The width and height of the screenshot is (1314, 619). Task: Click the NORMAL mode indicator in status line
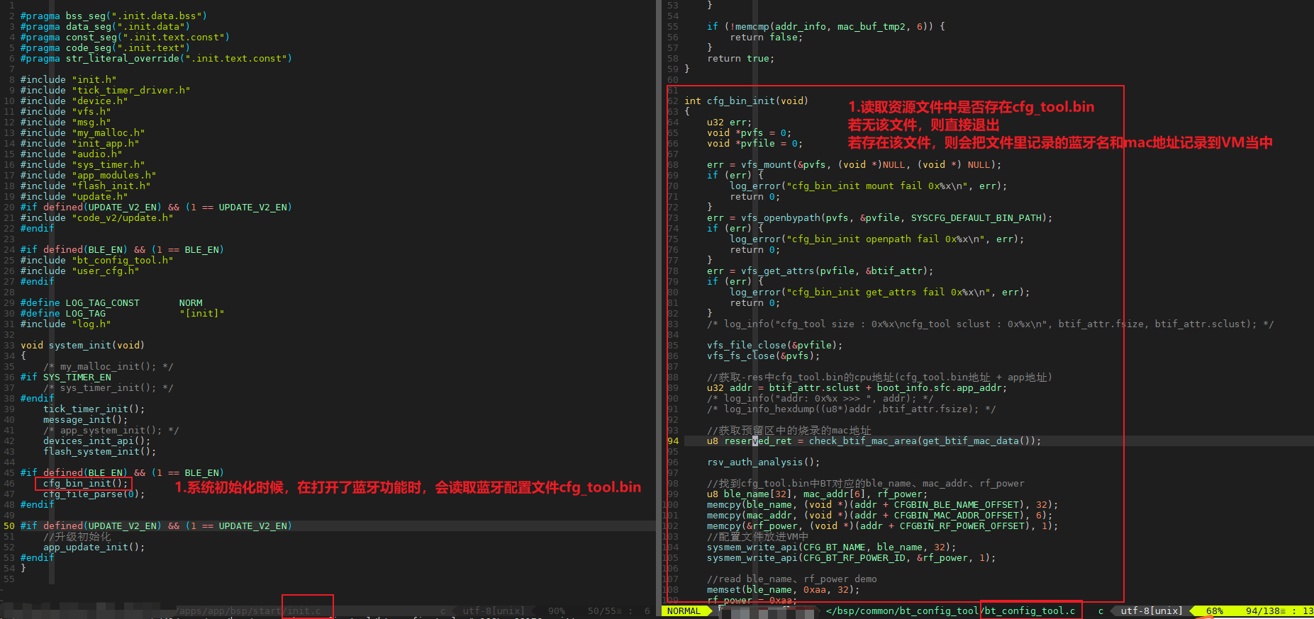coord(684,611)
